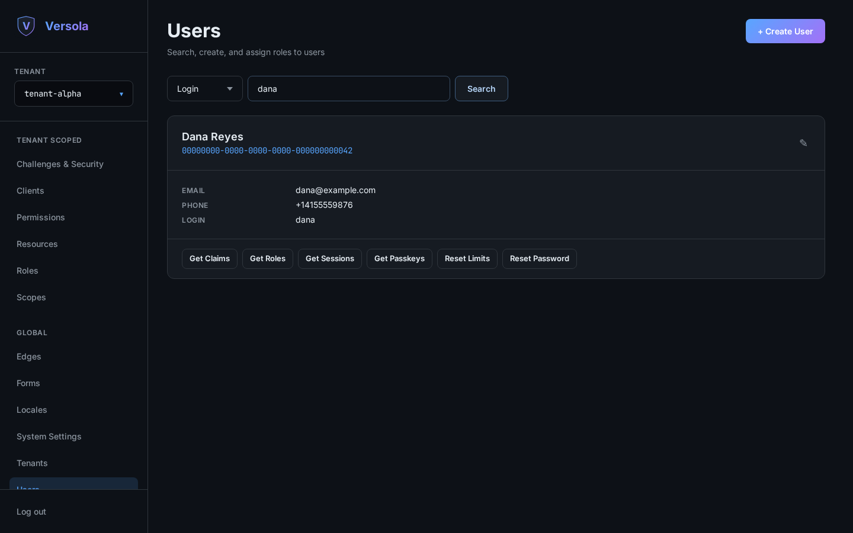The width and height of the screenshot is (853, 533).
Task: Go to Clients in the sidebar
Action: (73, 191)
